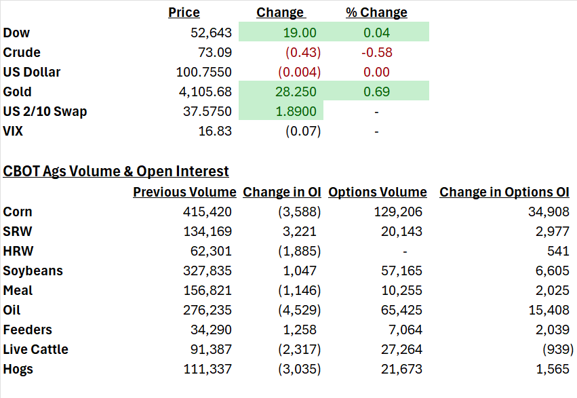The height and width of the screenshot is (398, 577).
Task: Select SRW options volume 20,143
Action: (401, 231)
